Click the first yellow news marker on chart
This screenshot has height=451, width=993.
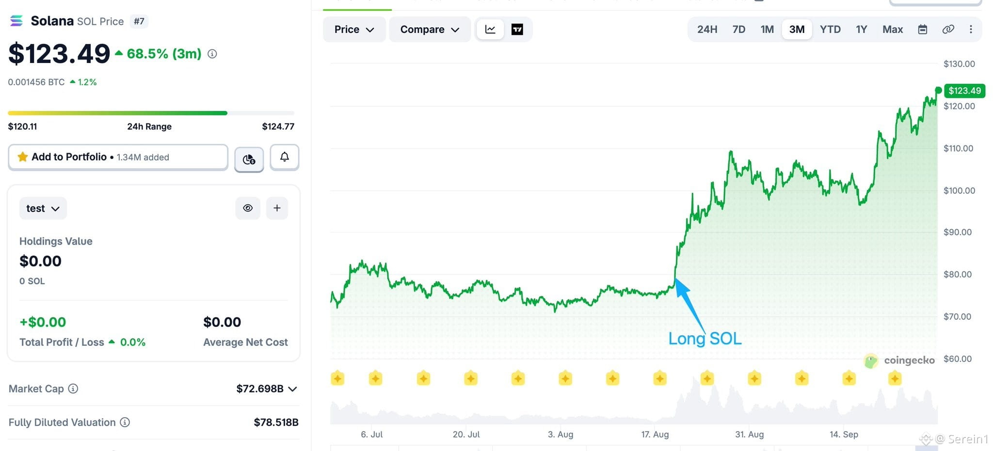tap(337, 378)
